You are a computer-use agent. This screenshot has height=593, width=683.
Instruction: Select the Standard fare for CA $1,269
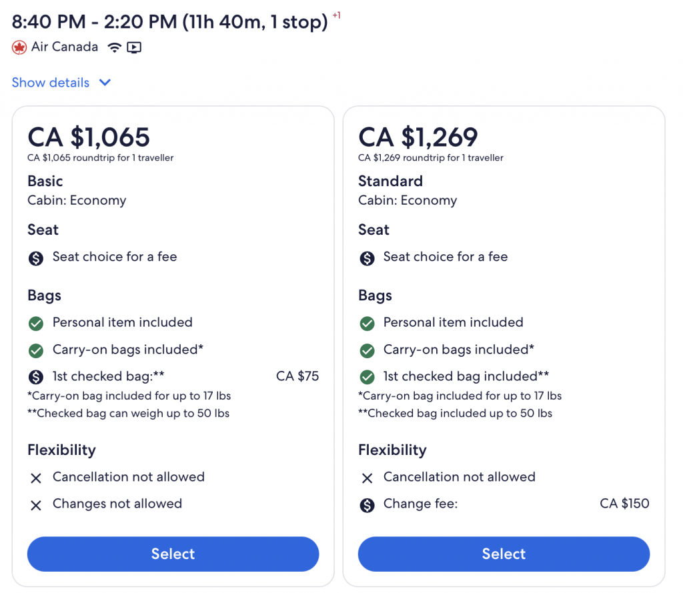tap(504, 554)
